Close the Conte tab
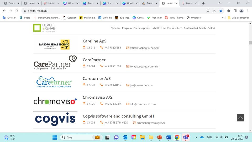 point(18,3)
